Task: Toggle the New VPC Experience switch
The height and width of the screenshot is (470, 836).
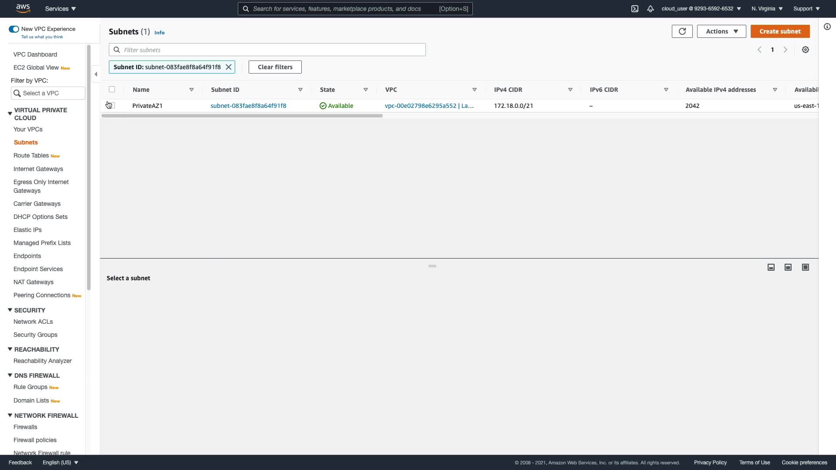Action: click(x=14, y=29)
